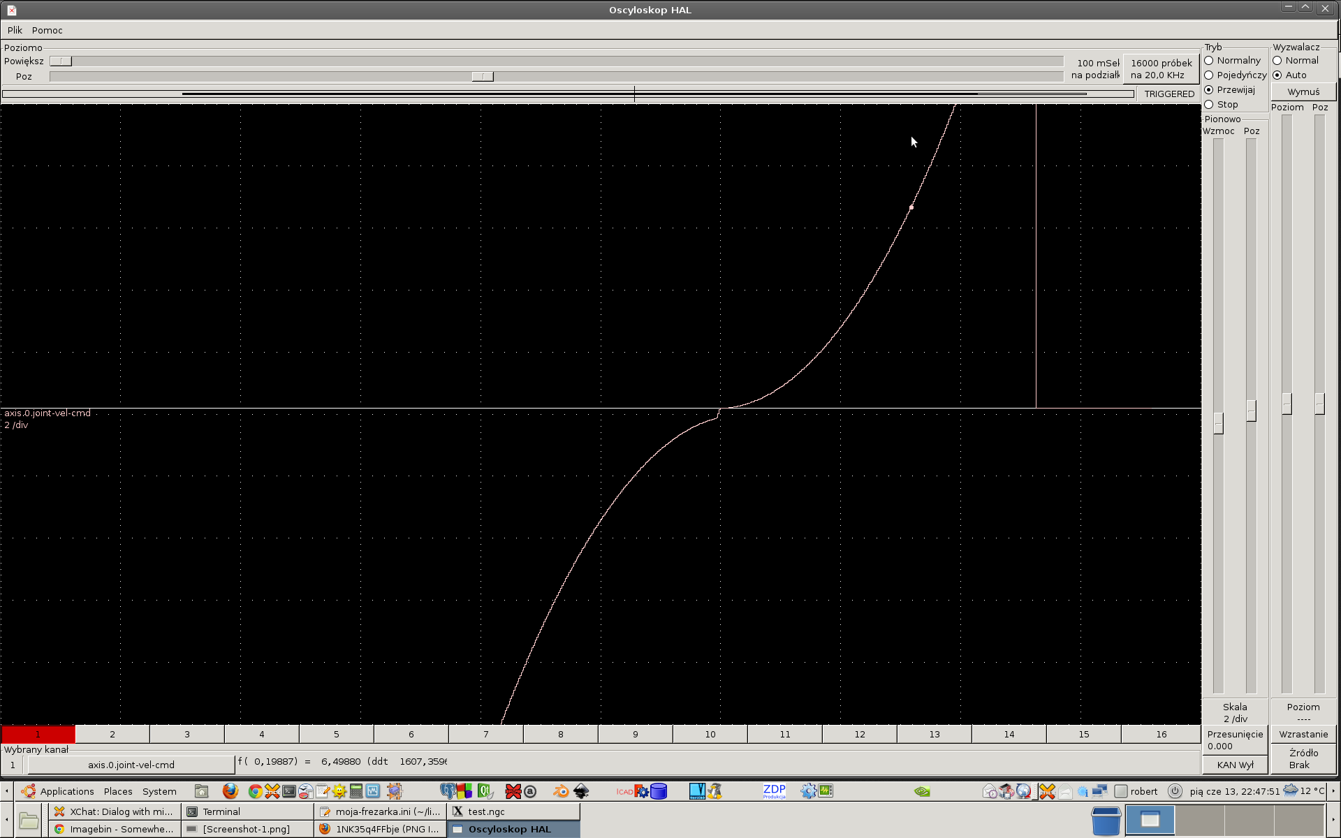Screen dimensions: 1341x838
Task: Select channel 8
Action: coord(561,734)
